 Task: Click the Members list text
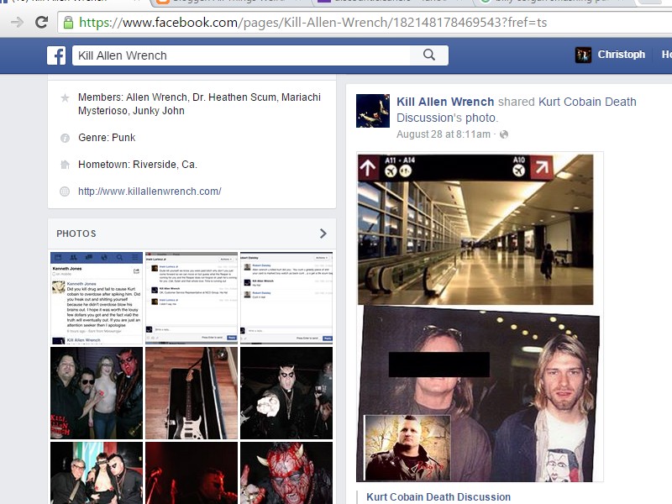pos(199,103)
